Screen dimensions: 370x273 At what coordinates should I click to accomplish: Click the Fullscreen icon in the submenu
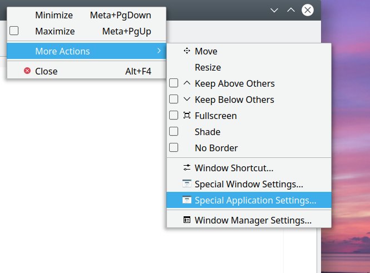pyautogui.click(x=186, y=116)
